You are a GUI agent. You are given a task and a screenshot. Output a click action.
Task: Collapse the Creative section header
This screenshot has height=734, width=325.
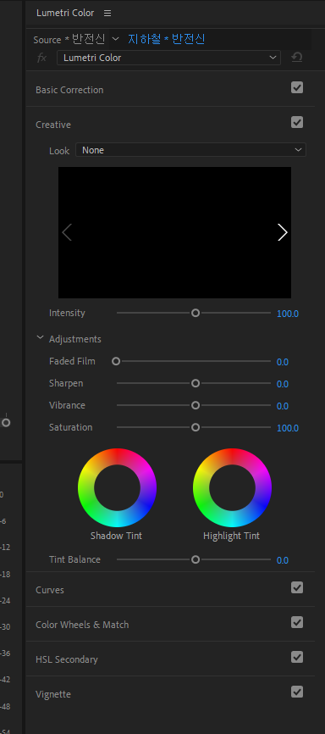click(x=53, y=125)
